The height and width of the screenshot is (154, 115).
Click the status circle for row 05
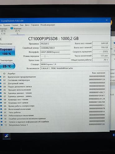[x=1, y=90]
